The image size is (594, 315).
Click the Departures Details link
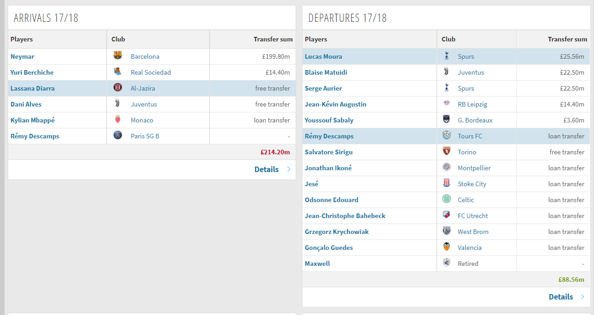click(561, 297)
